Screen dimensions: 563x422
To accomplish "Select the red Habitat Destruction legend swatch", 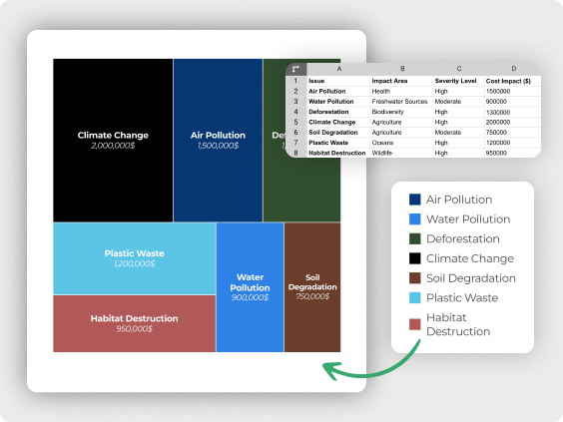I will point(414,324).
